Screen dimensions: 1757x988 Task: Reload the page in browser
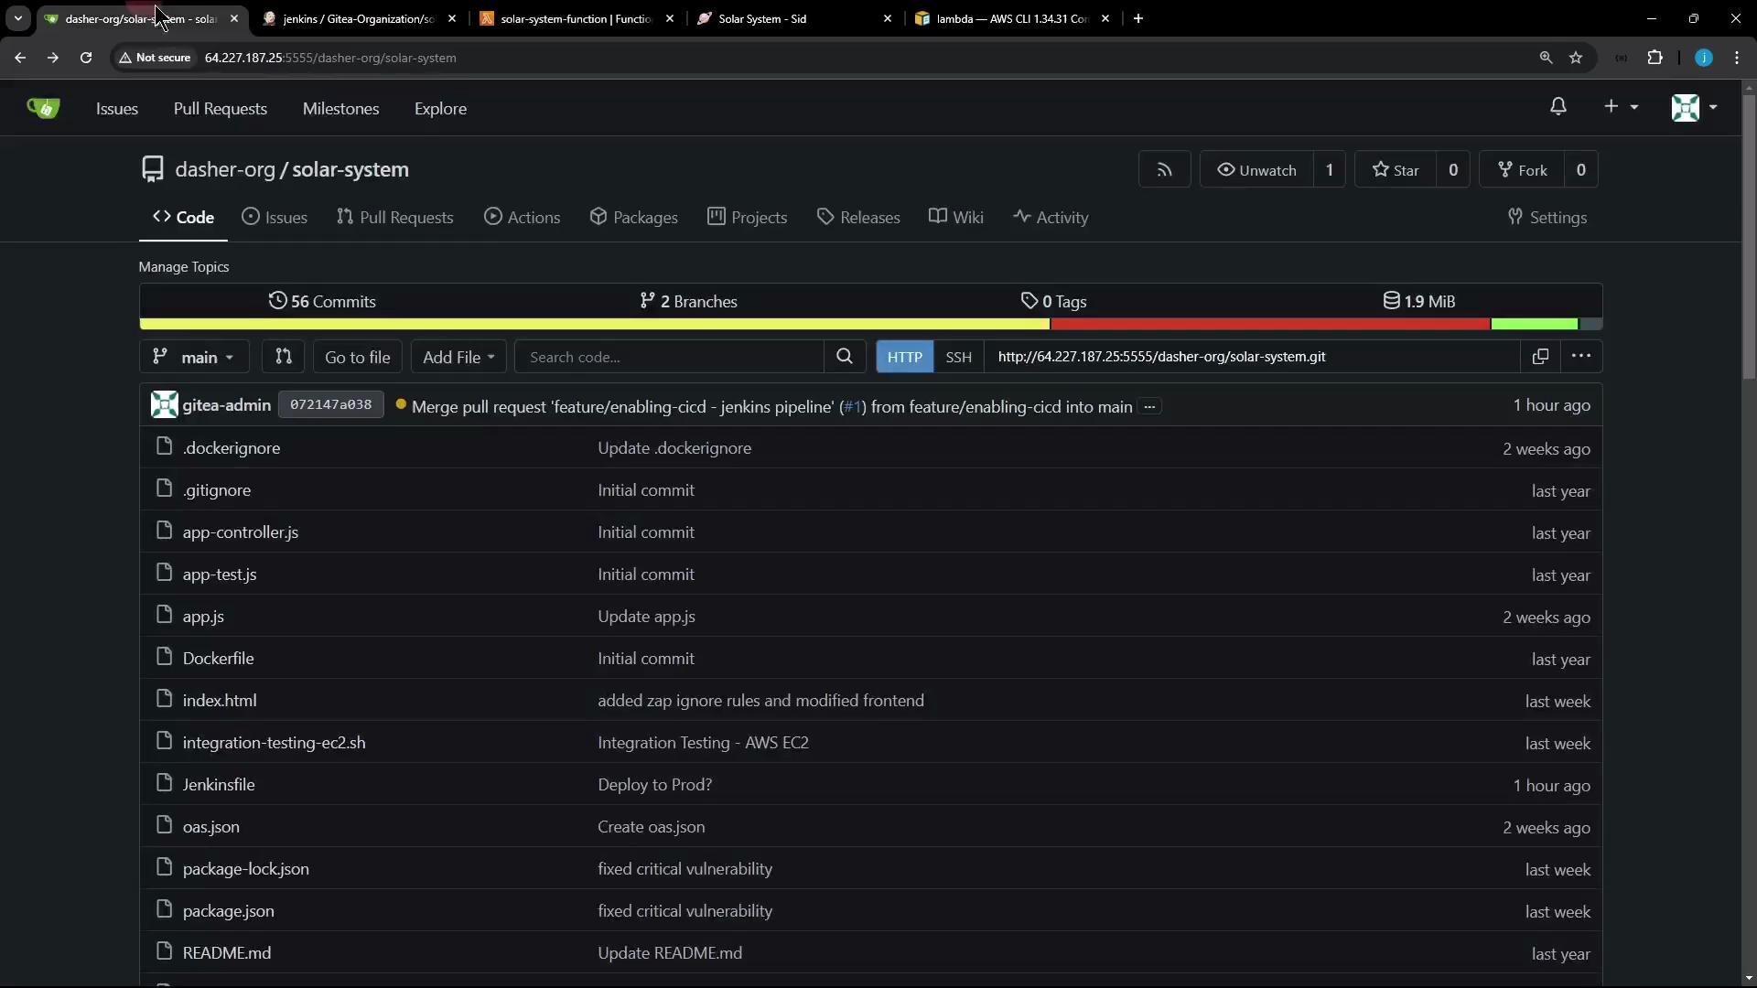coord(86,58)
